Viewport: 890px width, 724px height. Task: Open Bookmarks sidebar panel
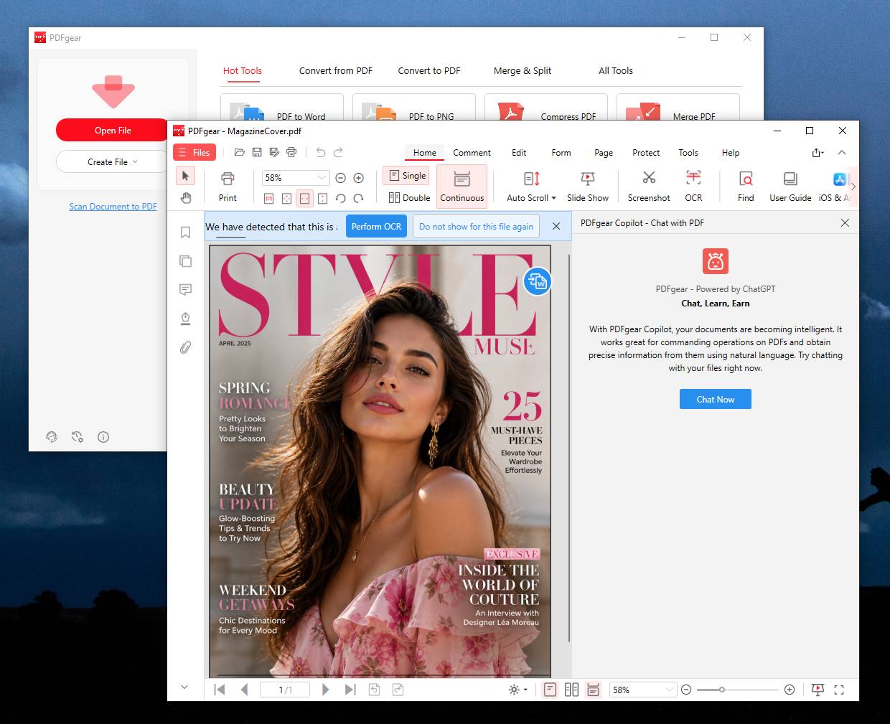pos(185,232)
